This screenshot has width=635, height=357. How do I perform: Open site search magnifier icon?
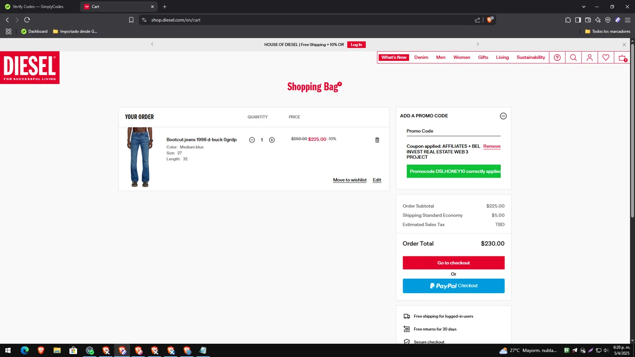pyautogui.click(x=573, y=58)
